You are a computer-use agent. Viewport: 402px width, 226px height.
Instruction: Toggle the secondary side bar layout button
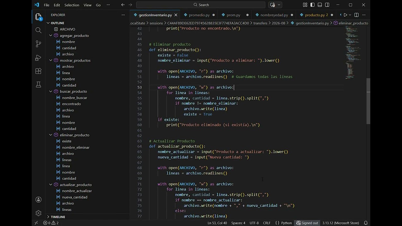tap(327, 5)
